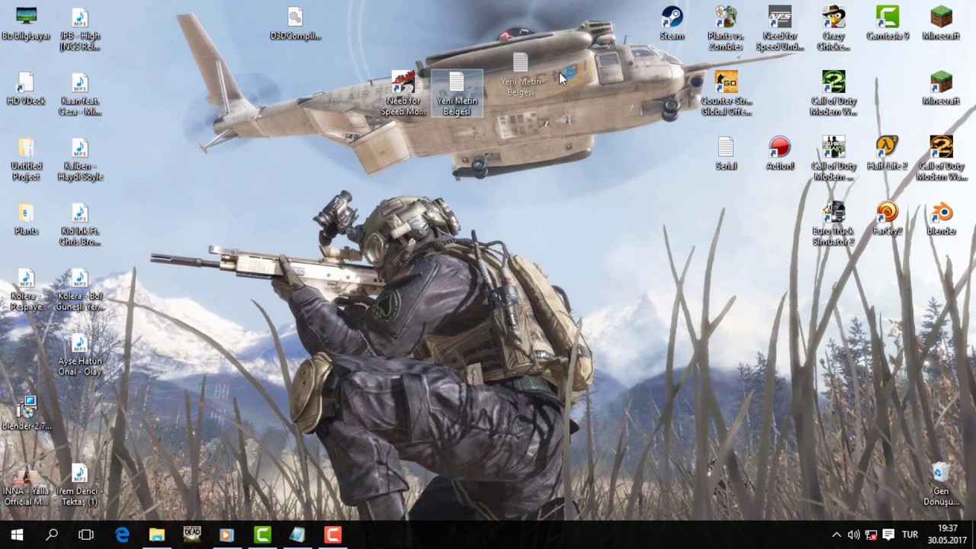This screenshot has width=976, height=549.
Task: Select the Kalben - Haydi Söyle MP3
Action: [x=79, y=159]
